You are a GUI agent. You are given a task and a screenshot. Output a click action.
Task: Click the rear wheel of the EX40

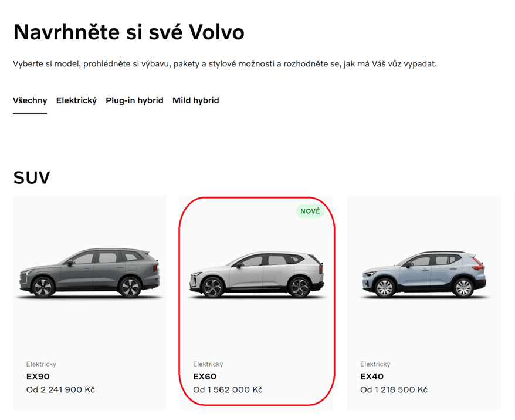tap(463, 287)
